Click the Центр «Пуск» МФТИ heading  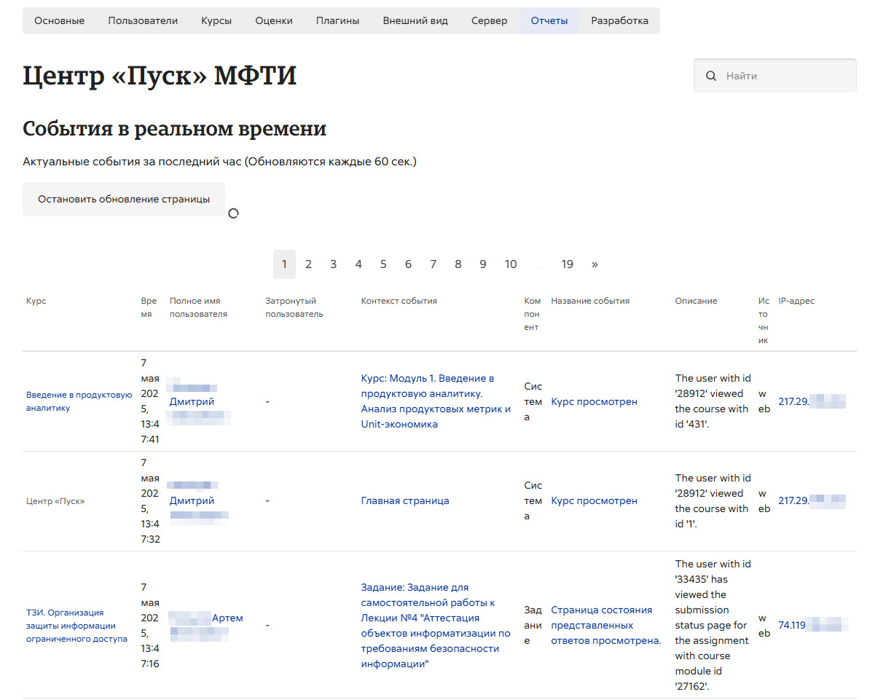160,76
